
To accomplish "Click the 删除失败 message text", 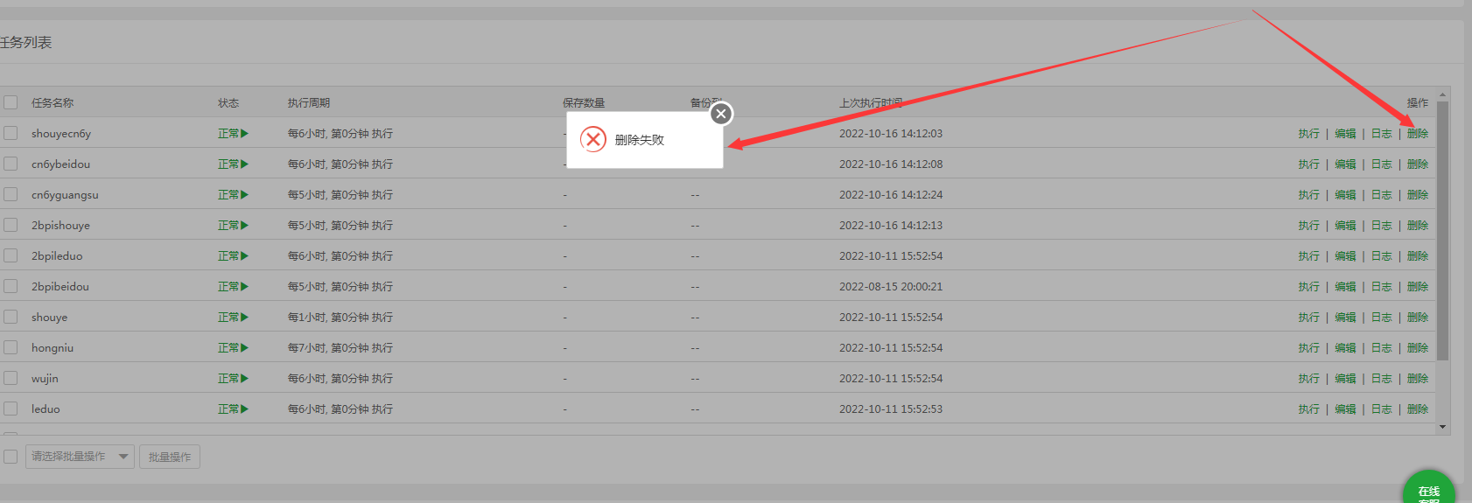I will pyautogui.click(x=640, y=140).
